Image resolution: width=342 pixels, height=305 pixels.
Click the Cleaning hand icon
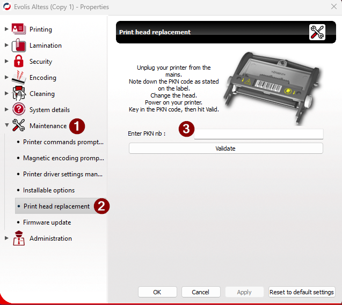coord(19,93)
